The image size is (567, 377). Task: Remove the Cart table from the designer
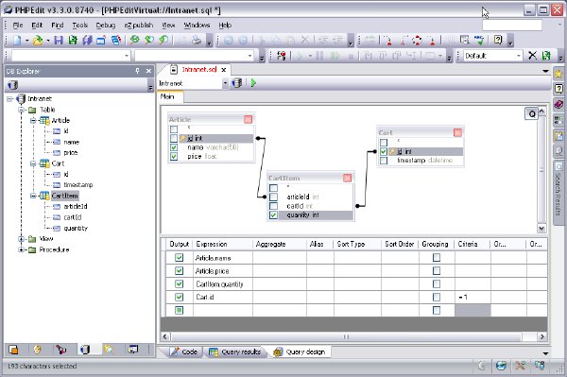click(457, 132)
